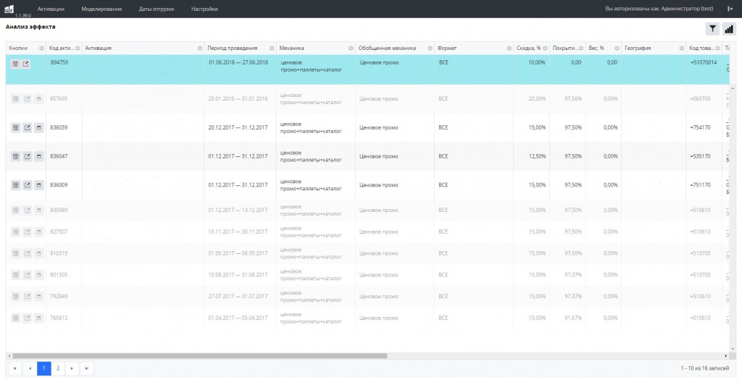This screenshot has width=742, height=390.
Task: Open the calendar icon in row 792849
Action: [16, 297]
